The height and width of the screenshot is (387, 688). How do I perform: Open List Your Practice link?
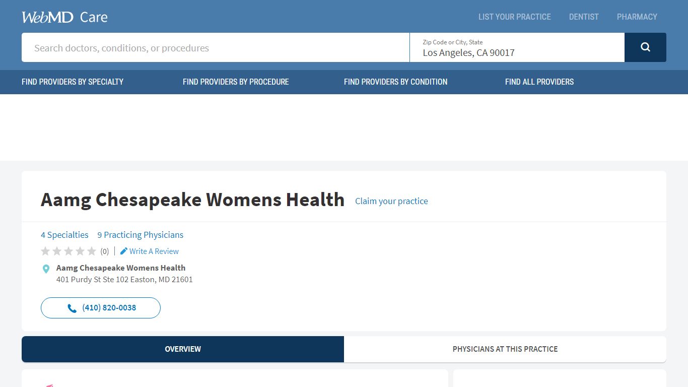click(515, 17)
